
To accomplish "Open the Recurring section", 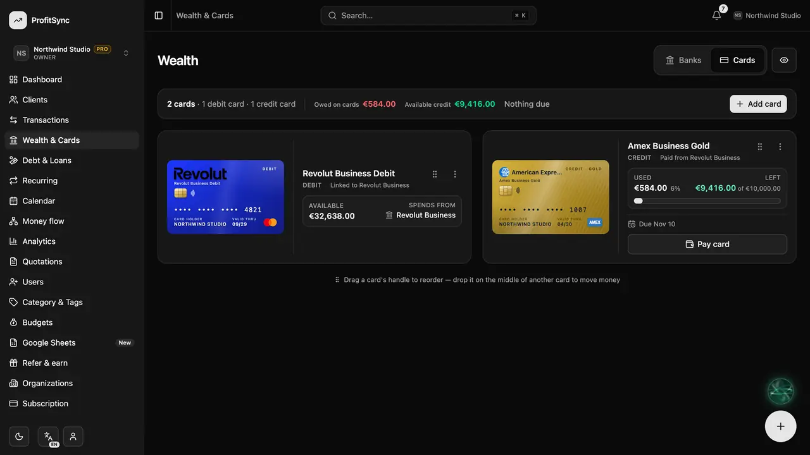I will pos(72,181).
